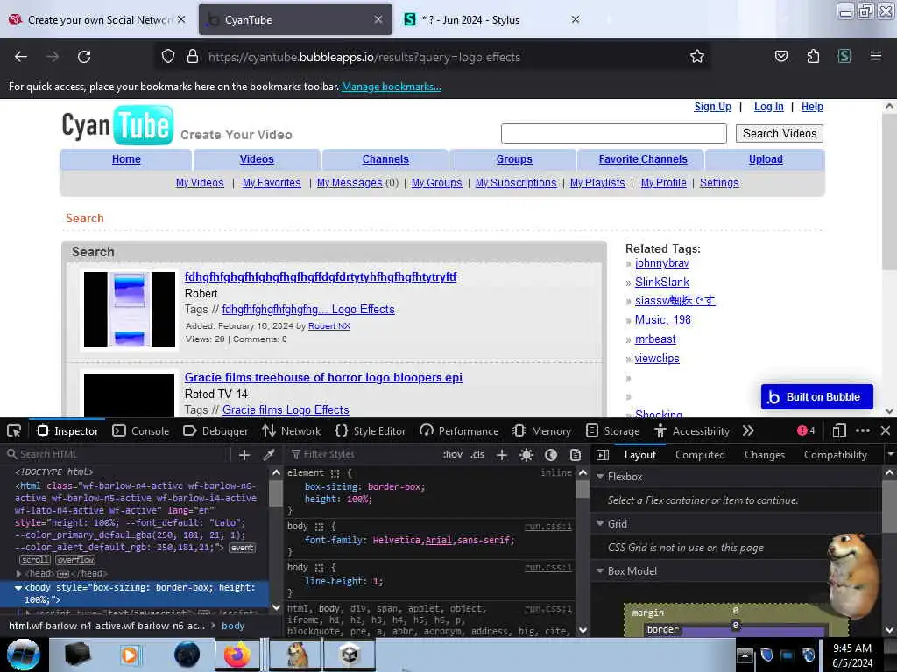Click the Filter Styles input
Screen dimensions: 897x672
362,455
